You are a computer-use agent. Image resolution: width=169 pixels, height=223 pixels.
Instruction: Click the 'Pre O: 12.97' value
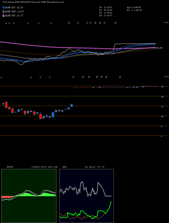106,7
